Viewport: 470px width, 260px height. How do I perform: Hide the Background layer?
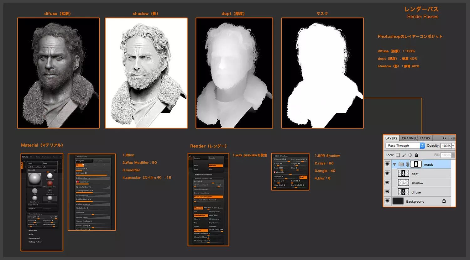click(387, 201)
